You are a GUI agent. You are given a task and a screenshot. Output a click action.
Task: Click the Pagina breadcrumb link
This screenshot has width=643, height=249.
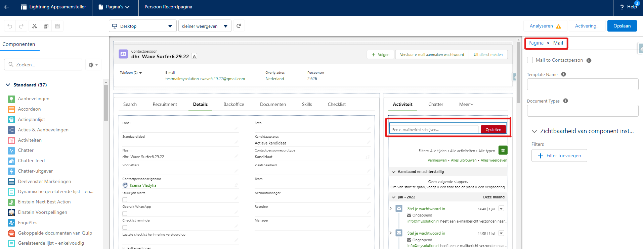pos(536,43)
